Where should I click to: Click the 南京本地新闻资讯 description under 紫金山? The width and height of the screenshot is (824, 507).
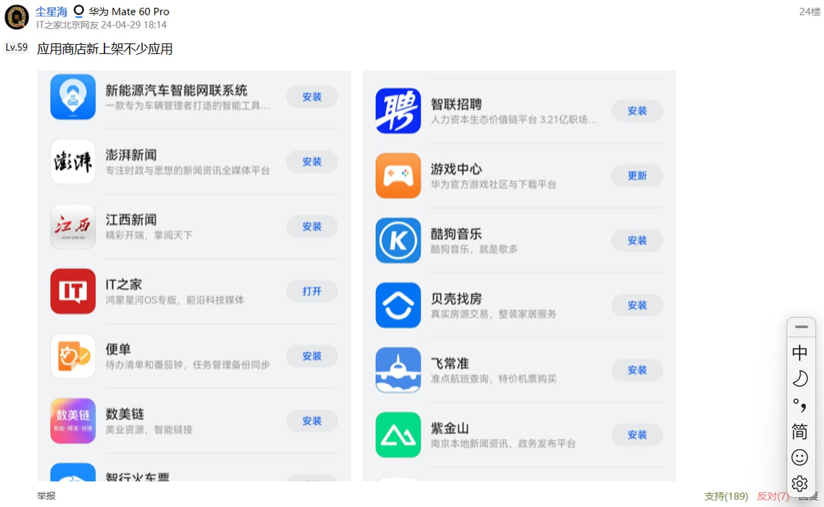coord(503,444)
